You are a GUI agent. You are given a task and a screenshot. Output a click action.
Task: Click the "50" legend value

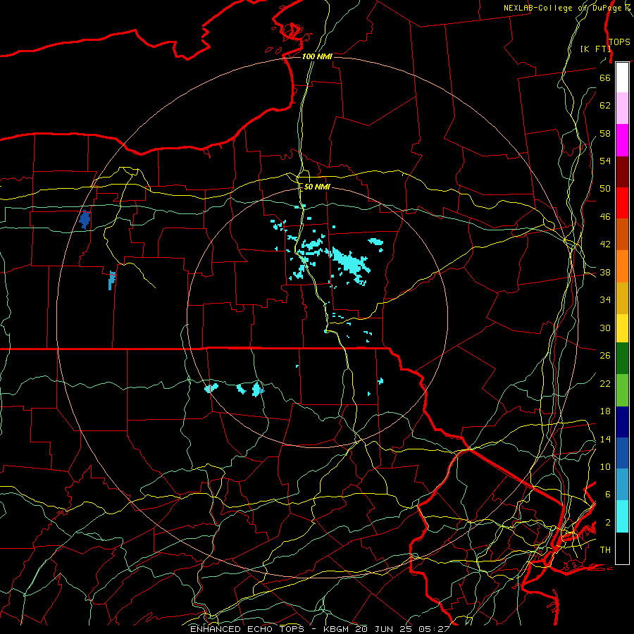click(x=605, y=189)
